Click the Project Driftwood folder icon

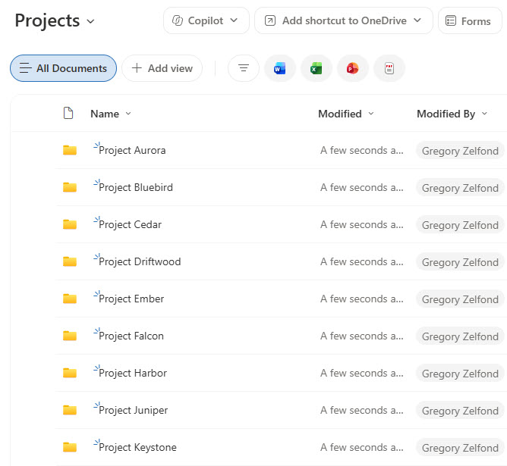(70, 261)
